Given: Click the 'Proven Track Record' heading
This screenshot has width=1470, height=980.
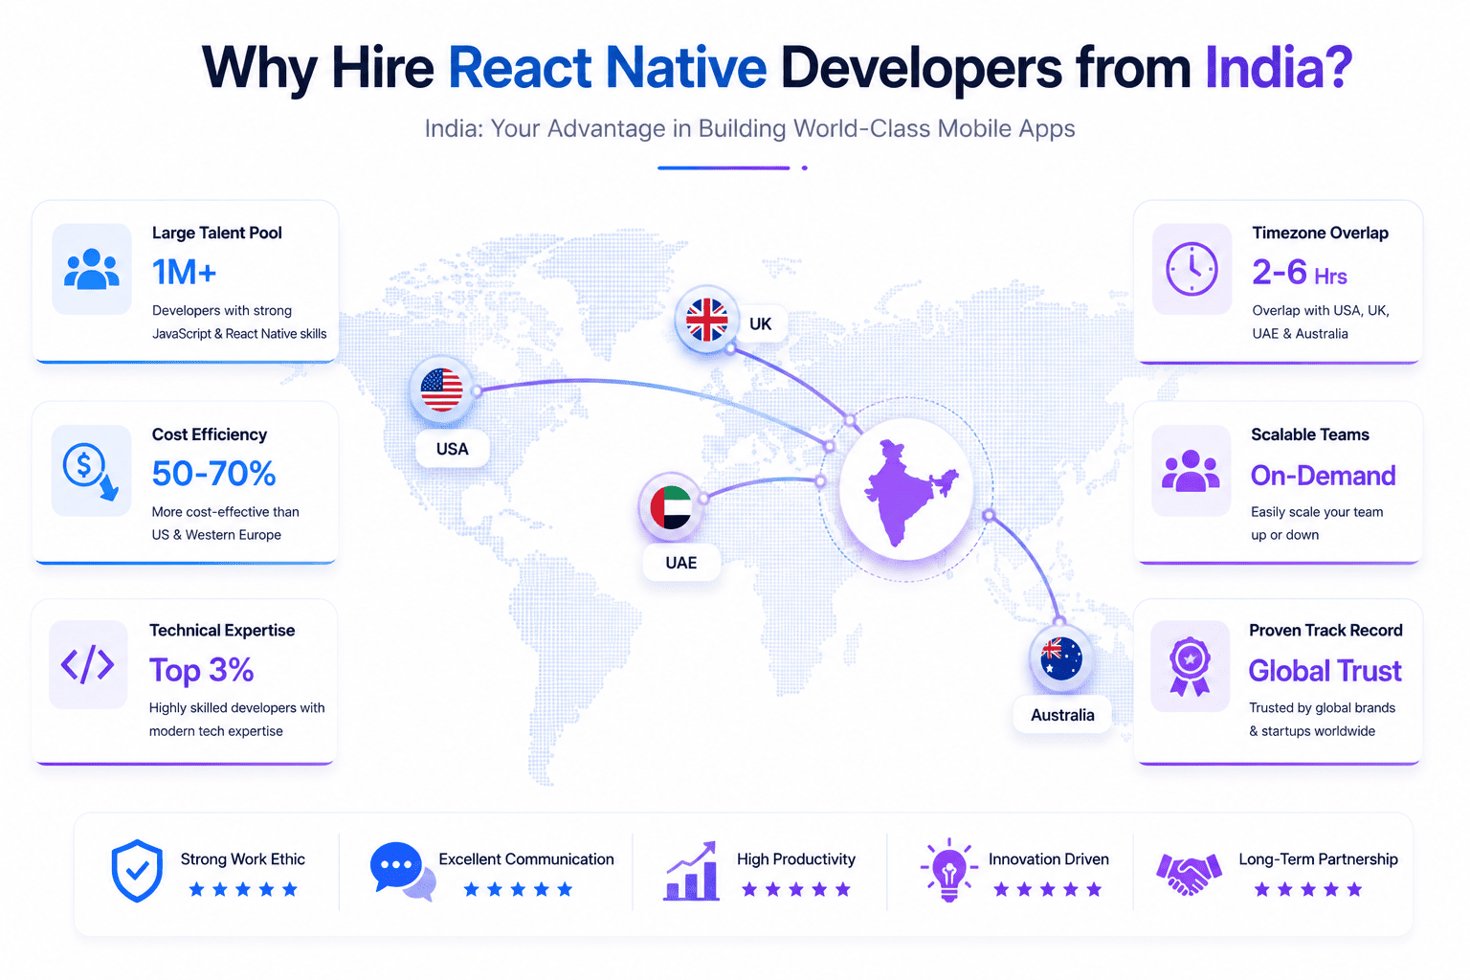Looking at the screenshot, I should pyautogui.click(x=1325, y=631).
